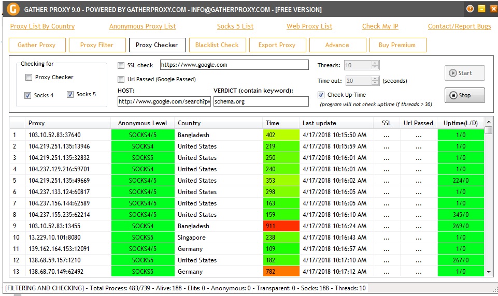Decrease Time out value with down arrow
Image resolution: width=498 pixels, height=296 pixels.
[375, 83]
